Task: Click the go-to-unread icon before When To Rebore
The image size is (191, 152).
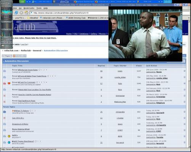Action: 13,111
